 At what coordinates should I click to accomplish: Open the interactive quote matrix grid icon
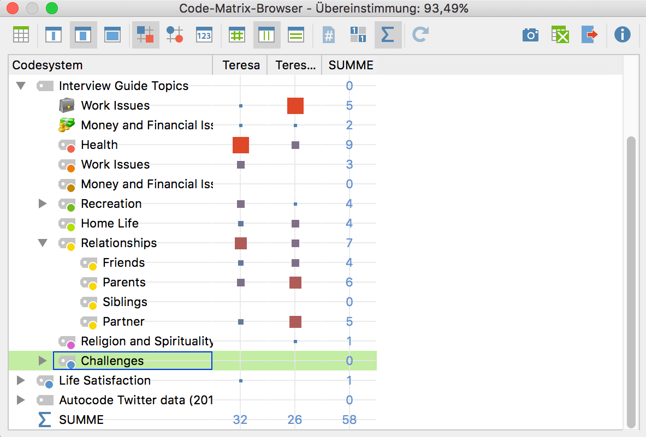[x=21, y=35]
